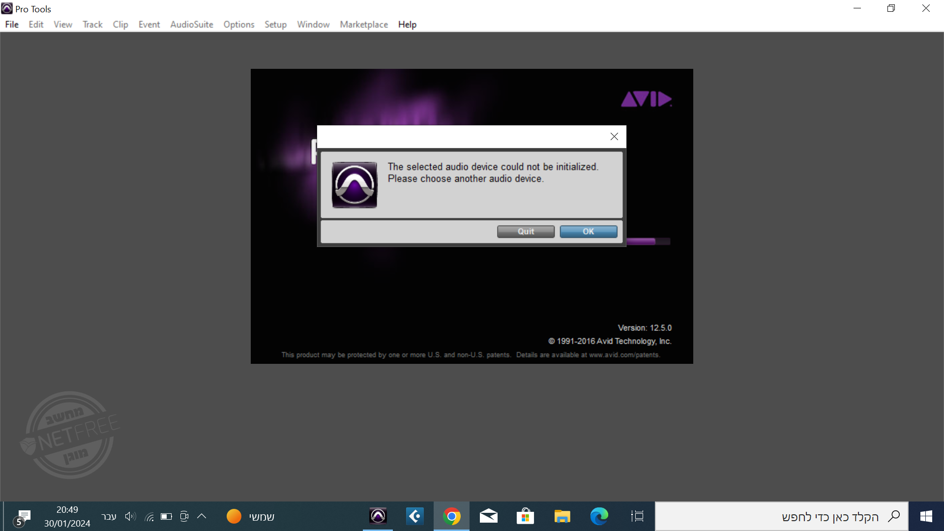Open Microsoft Edge from the taskbar
944x531 pixels.
point(599,516)
